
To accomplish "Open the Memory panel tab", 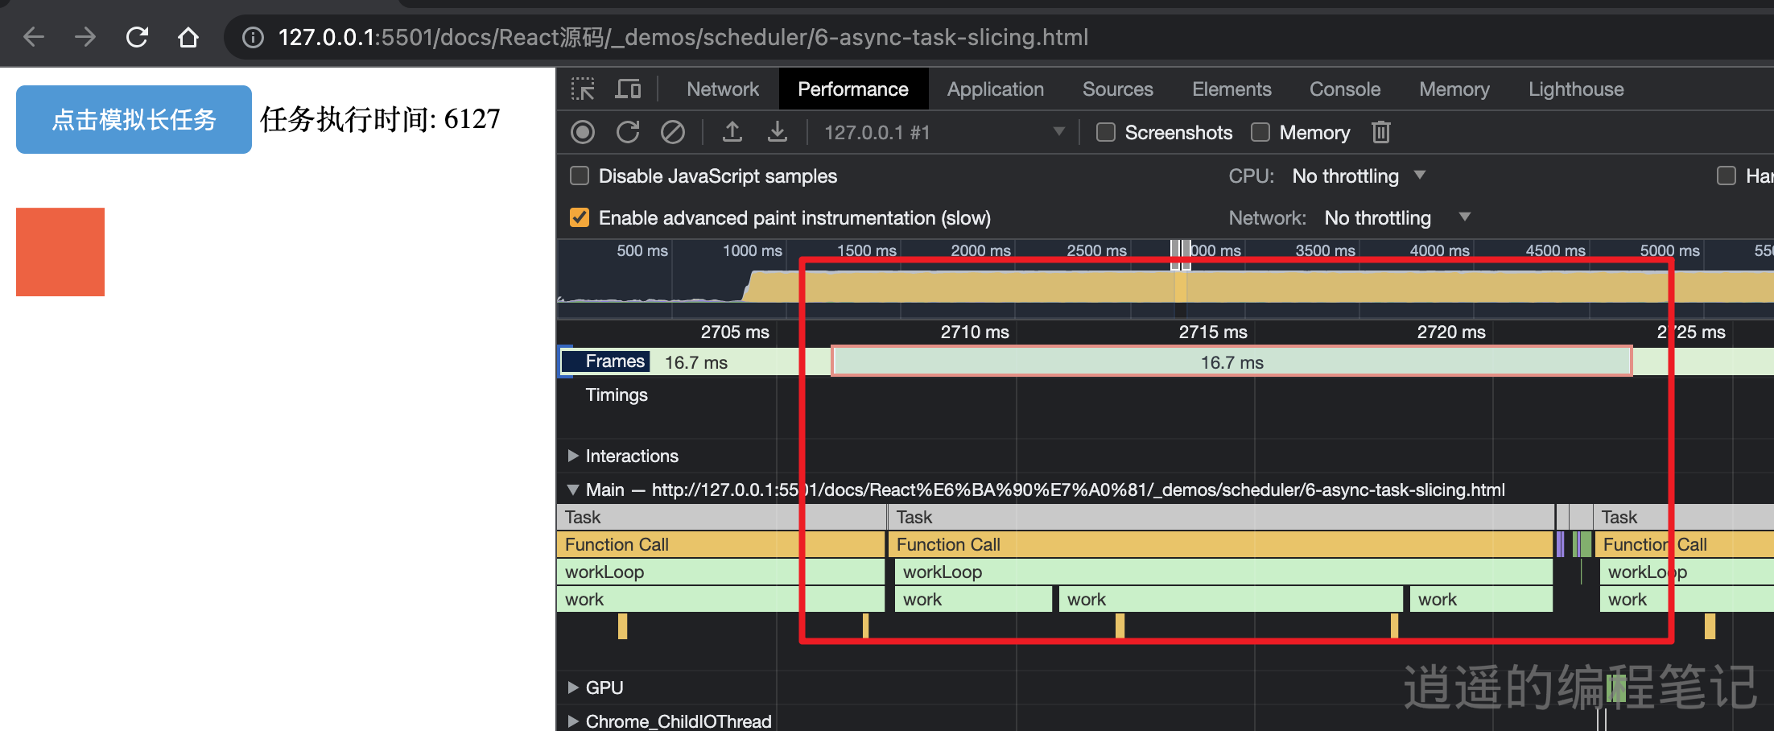I will (1454, 89).
